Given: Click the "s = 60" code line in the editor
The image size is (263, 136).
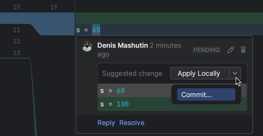Looking at the screenshot, I should pyautogui.click(x=88, y=30).
